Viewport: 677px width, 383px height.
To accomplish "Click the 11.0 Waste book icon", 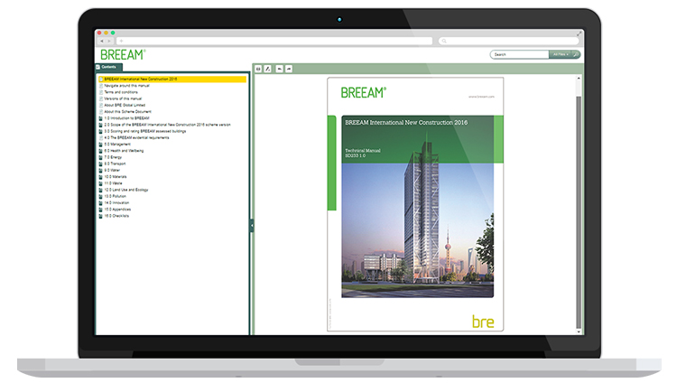I will coord(101,182).
